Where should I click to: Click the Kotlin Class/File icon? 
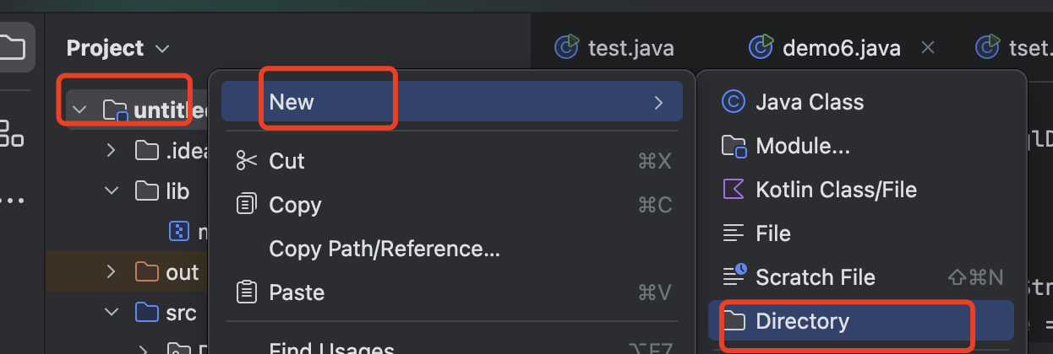click(x=733, y=190)
